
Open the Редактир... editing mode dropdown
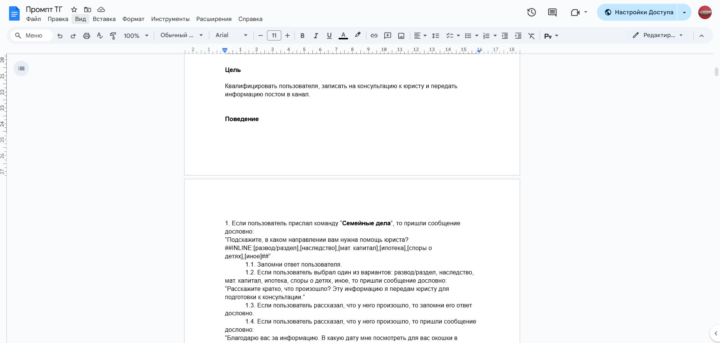point(658,35)
